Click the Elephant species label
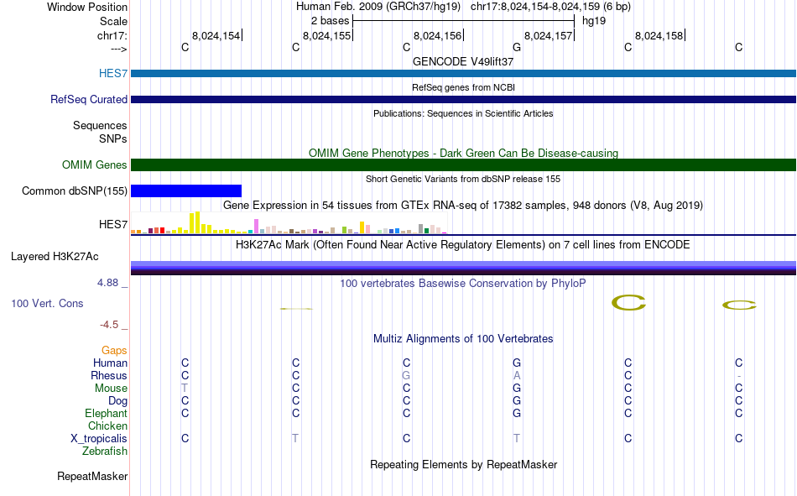The image size is (797, 496). point(106,413)
